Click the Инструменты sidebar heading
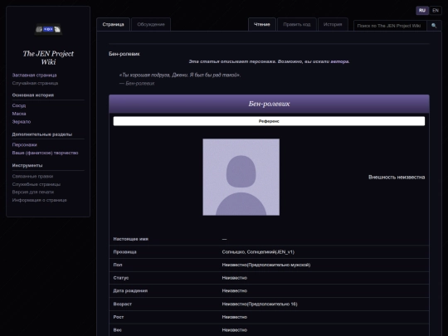Image resolution: width=448 pixels, height=336 pixels. pyautogui.click(x=27, y=165)
